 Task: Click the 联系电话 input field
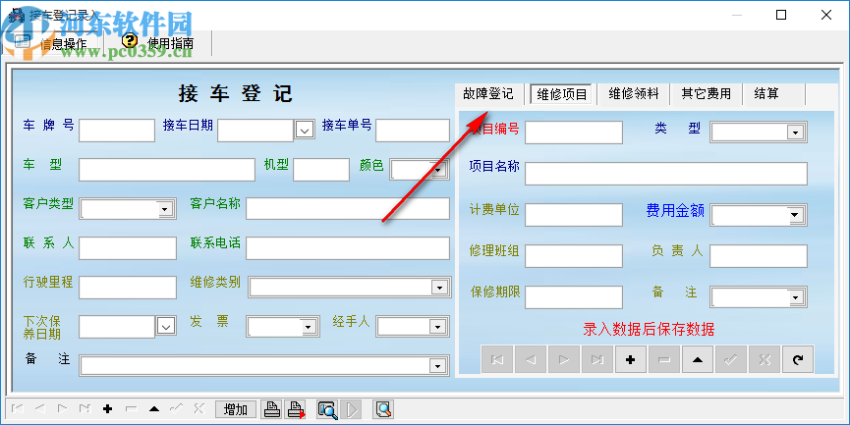348,248
